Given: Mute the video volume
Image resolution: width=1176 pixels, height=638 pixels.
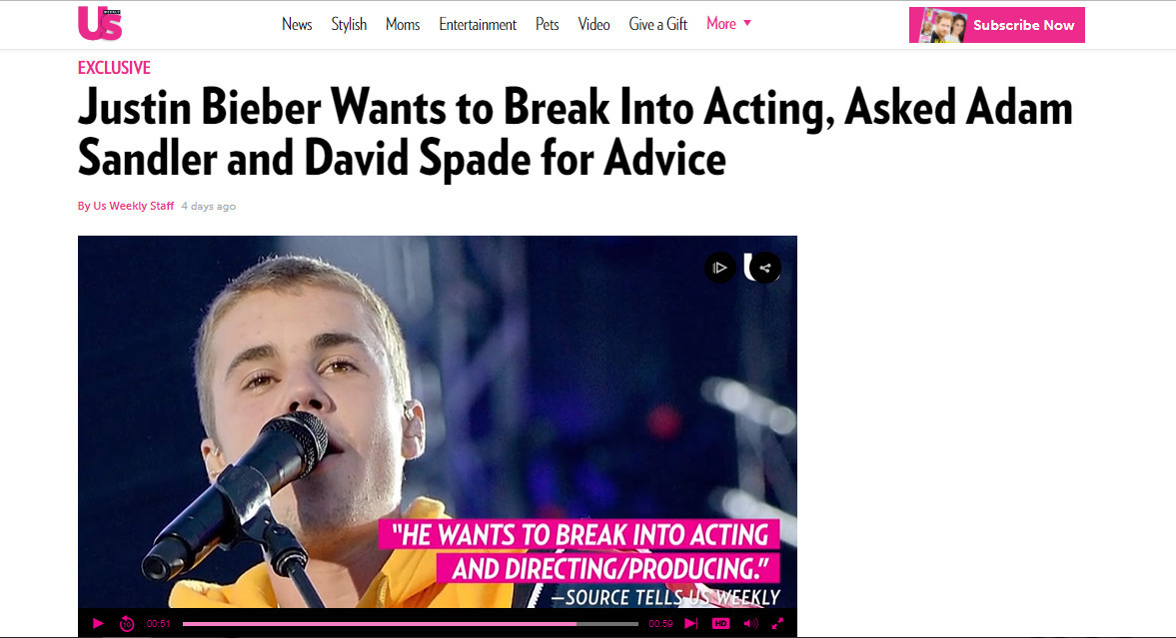Looking at the screenshot, I should (x=750, y=623).
